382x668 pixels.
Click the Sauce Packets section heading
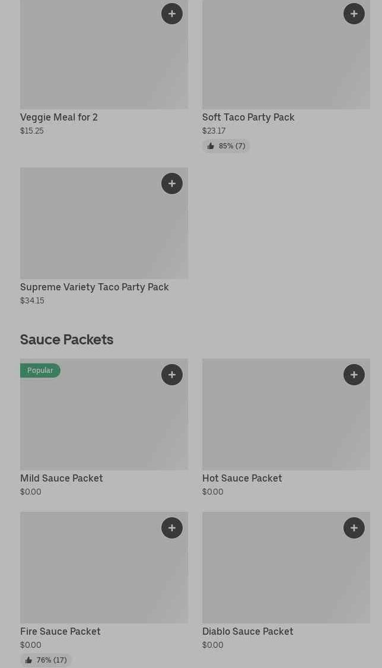pos(66,340)
